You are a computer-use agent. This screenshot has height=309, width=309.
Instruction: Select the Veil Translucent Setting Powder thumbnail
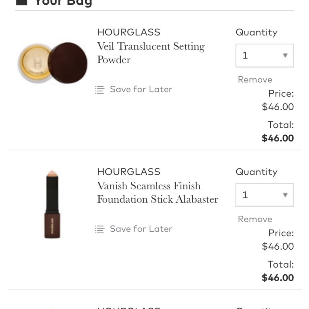pos(53,60)
